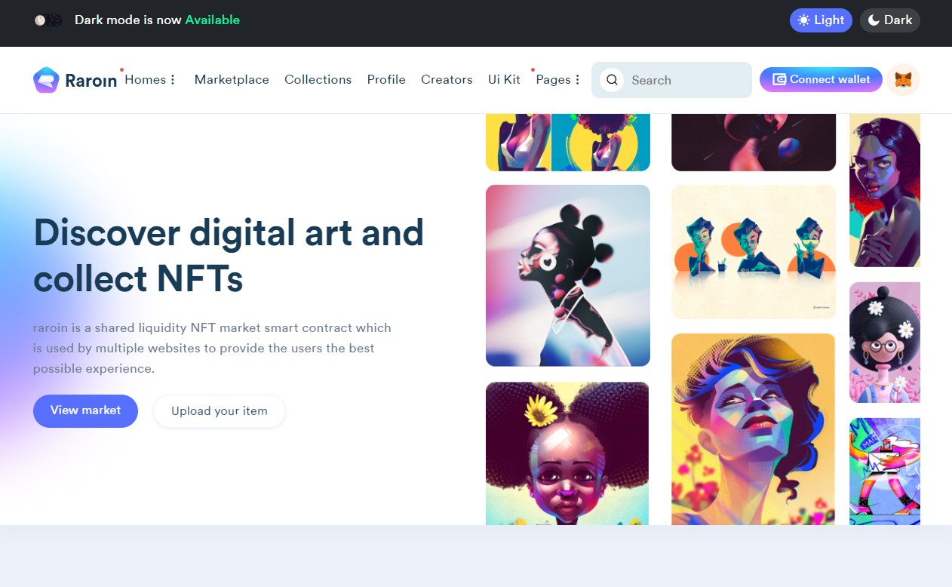The height and width of the screenshot is (587, 952).
Task: Expand the Pages menu dropdown
Action: click(x=557, y=79)
